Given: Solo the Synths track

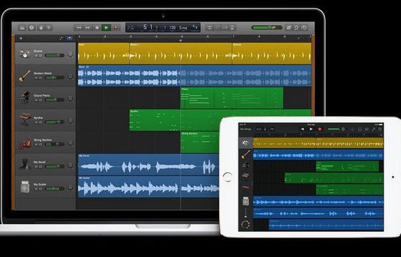Looking at the screenshot, I should coord(40,122).
